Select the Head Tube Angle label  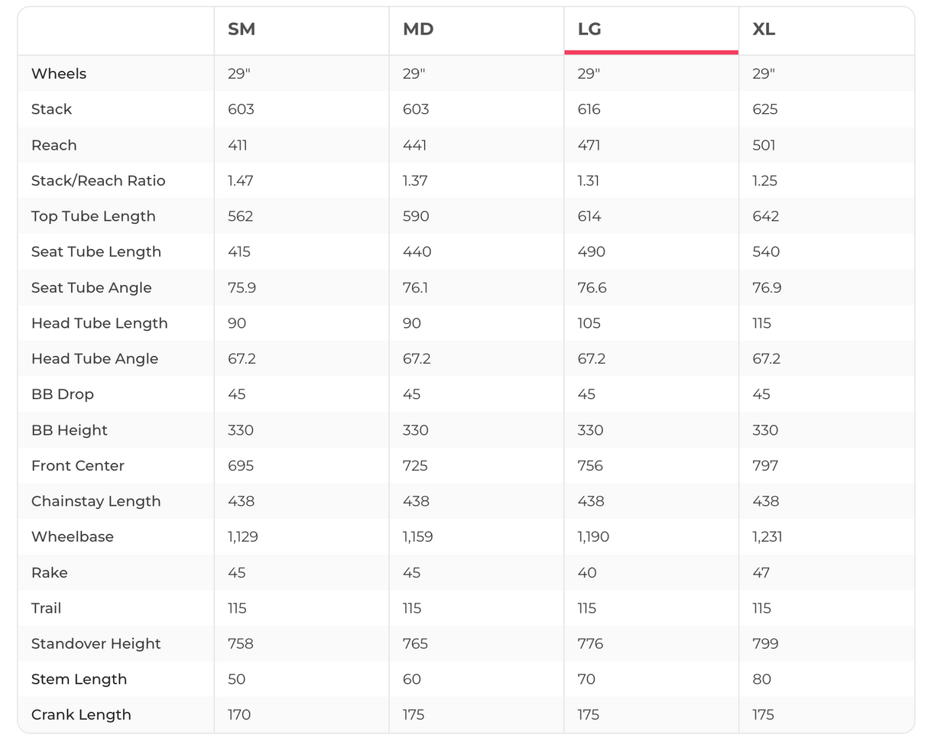[x=95, y=359]
